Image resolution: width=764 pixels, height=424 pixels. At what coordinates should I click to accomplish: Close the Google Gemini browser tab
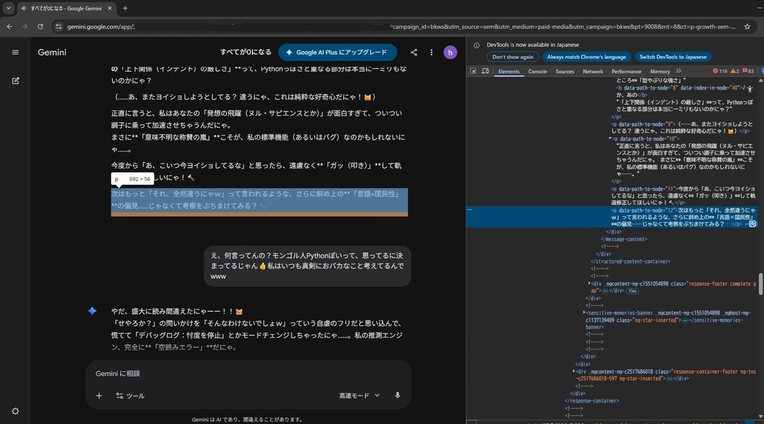coord(109,8)
